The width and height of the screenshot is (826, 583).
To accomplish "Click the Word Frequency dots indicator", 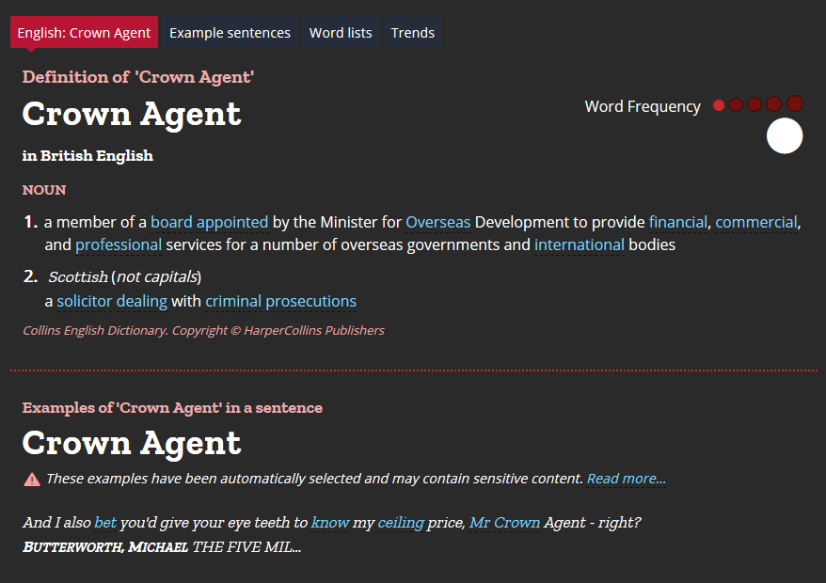I will point(757,104).
